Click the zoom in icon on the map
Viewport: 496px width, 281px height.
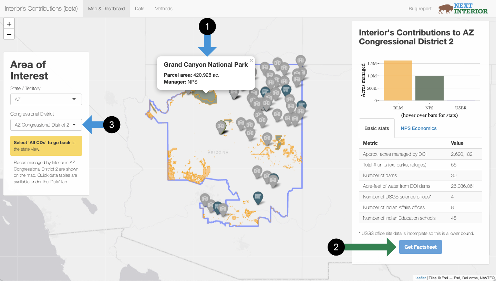(9, 23)
